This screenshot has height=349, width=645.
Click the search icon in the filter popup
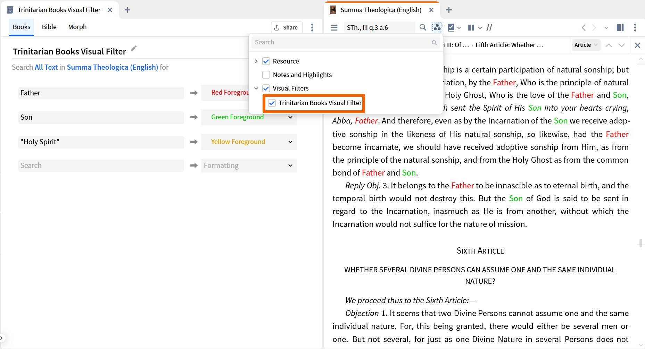point(434,42)
